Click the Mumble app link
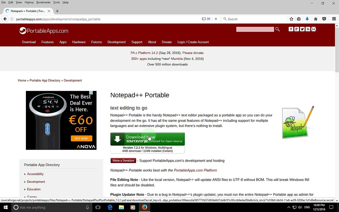This screenshot has width=339, height=212. tap(177, 59)
